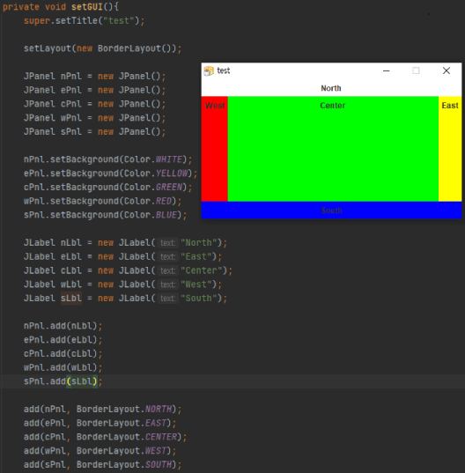Click the East label on yellow panel
465x473 pixels.
tap(450, 106)
